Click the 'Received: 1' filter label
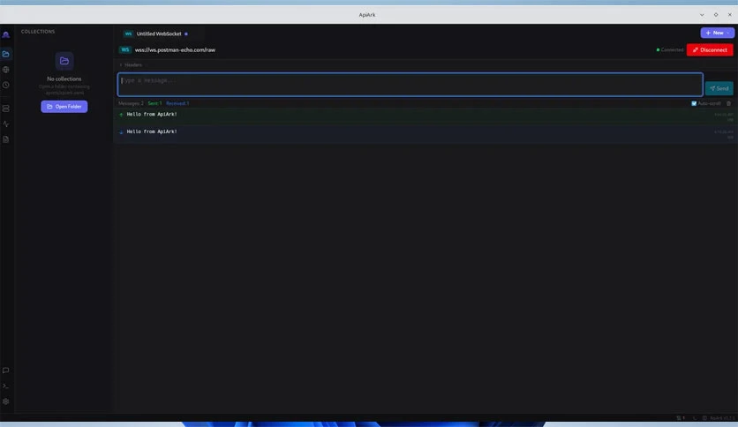 tap(177, 103)
